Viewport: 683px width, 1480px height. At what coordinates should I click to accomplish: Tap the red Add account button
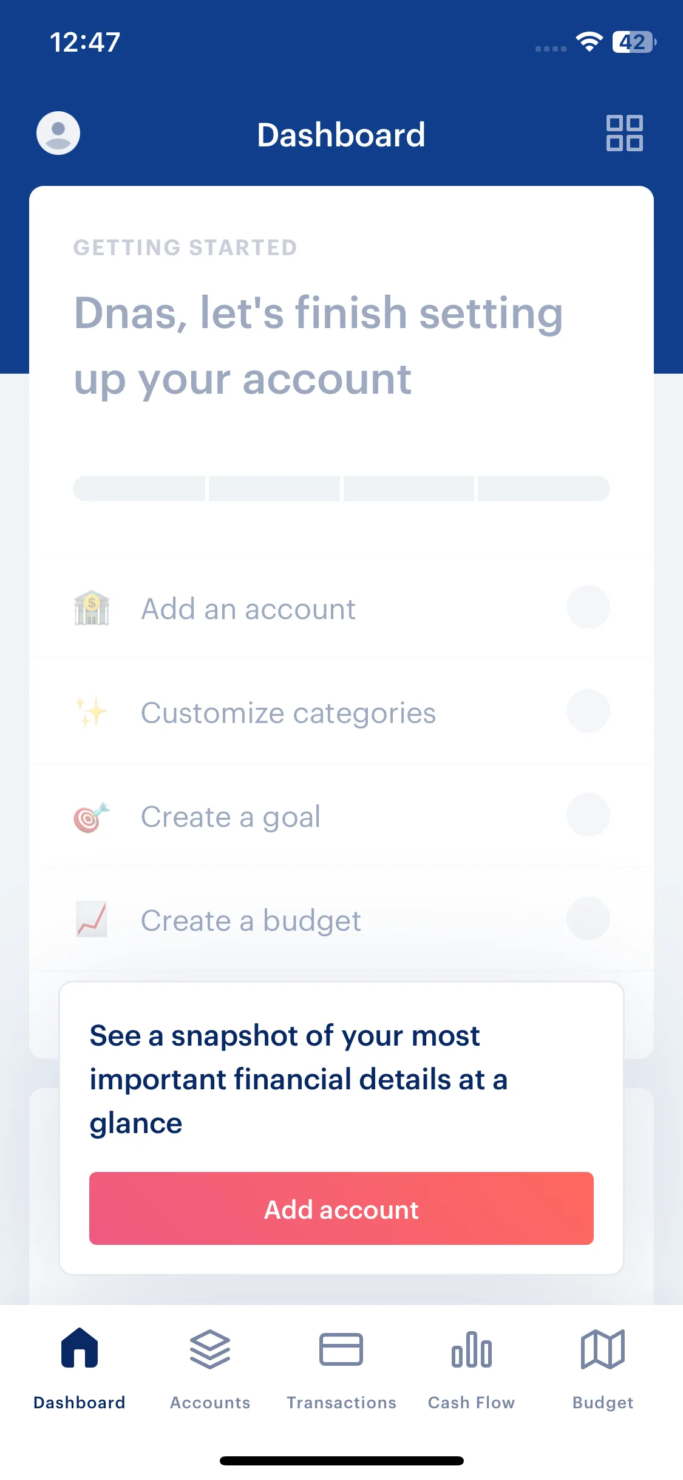click(x=341, y=1208)
